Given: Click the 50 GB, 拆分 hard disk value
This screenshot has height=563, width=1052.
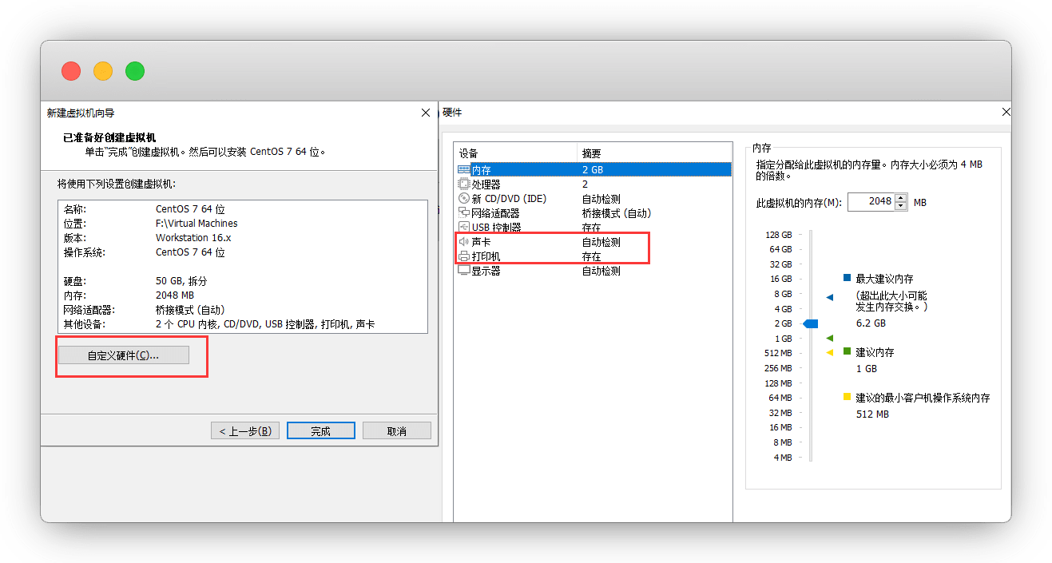Looking at the screenshot, I should (x=181, y=281).
